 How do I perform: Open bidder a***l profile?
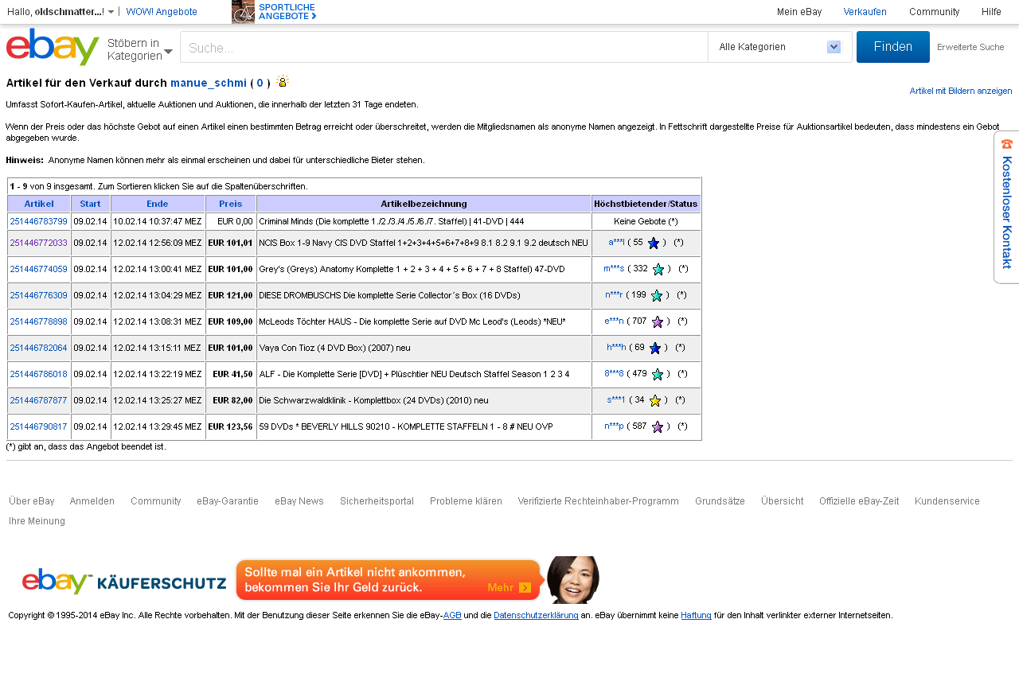pos(616,242)
